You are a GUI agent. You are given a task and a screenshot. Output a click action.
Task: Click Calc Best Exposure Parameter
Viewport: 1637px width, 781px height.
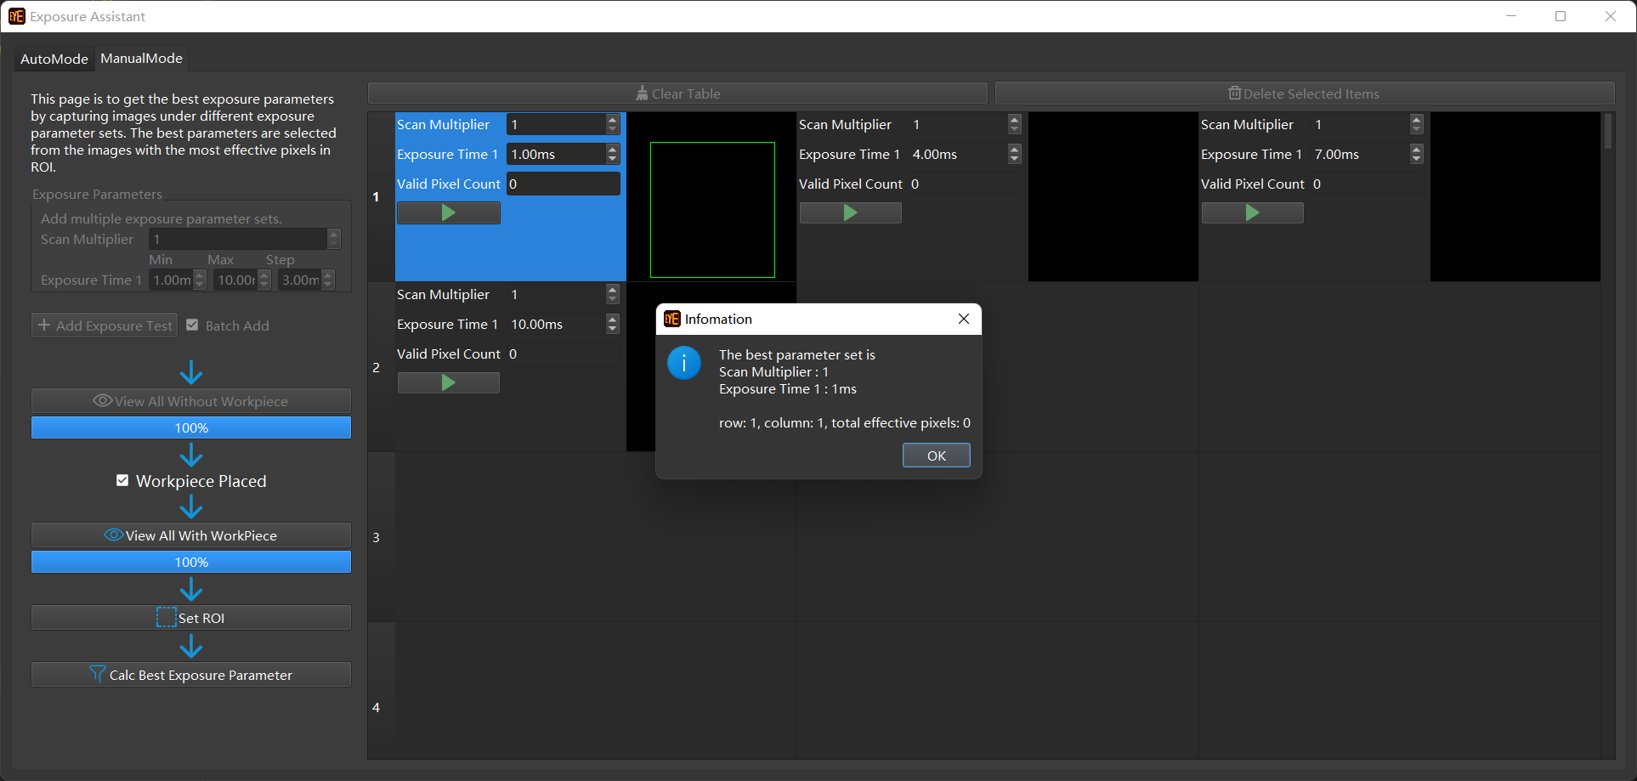click(x=191, y=675)
